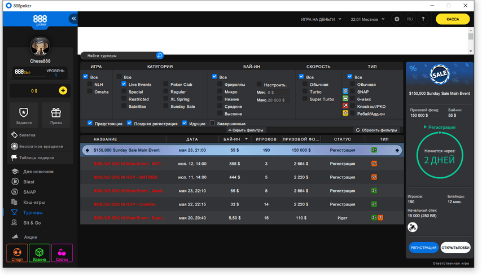Open the Игра на деньги dropdown

321,19
